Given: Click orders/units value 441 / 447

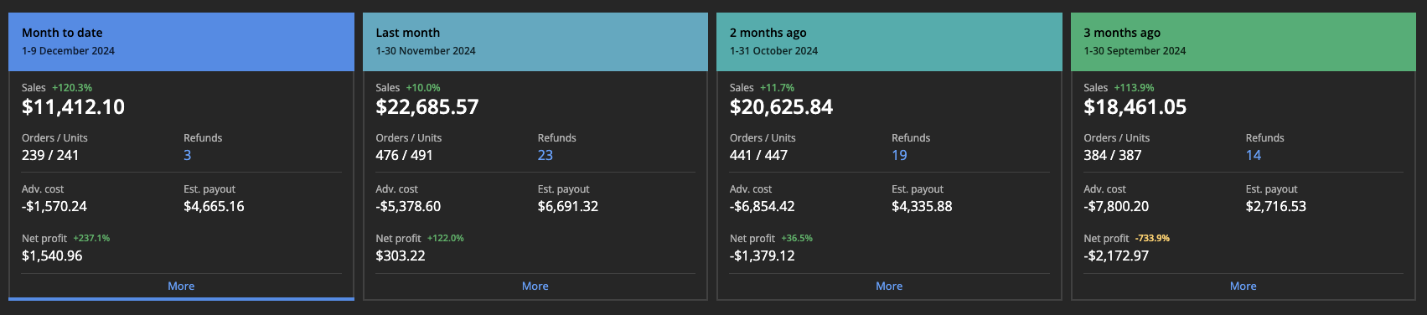Looking at the screenshot, I should coord(758,155).
